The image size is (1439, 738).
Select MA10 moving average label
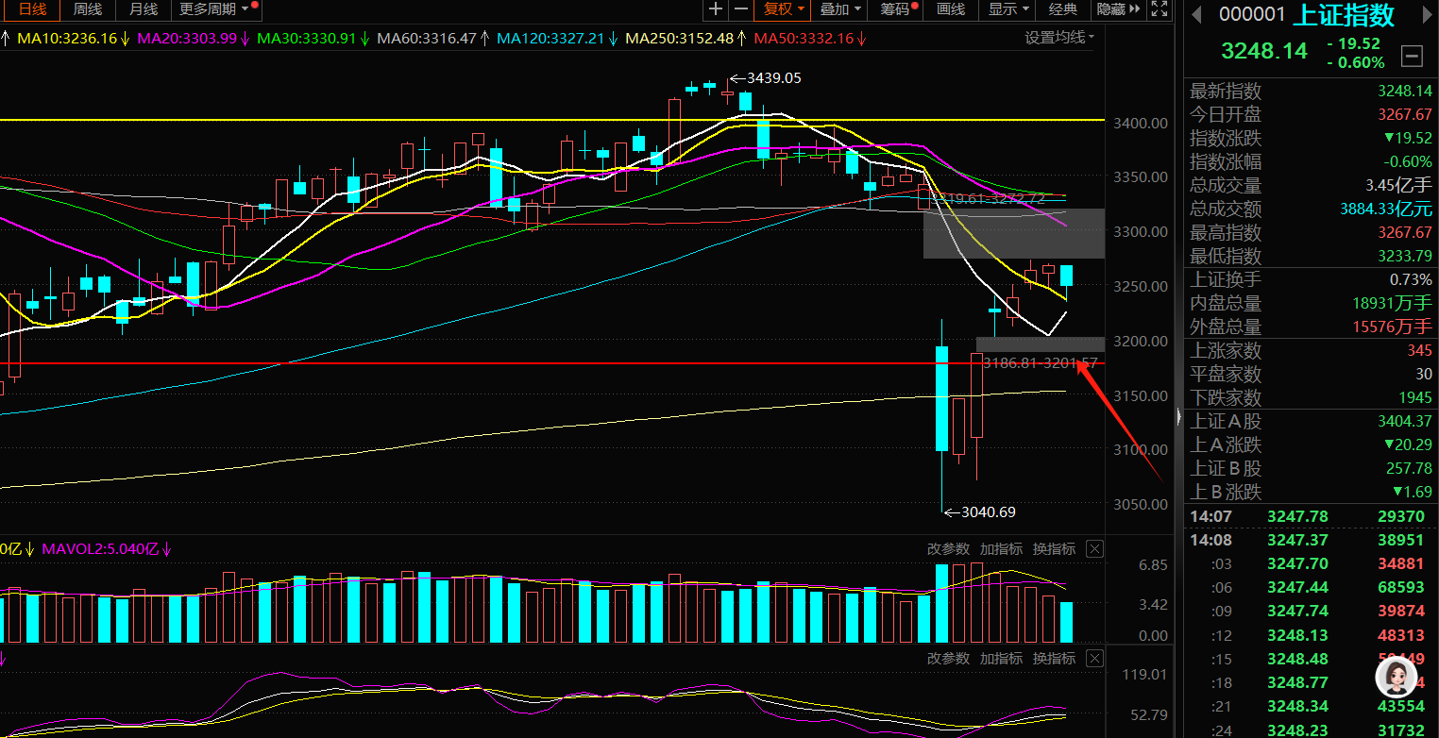tap(74, 39)
